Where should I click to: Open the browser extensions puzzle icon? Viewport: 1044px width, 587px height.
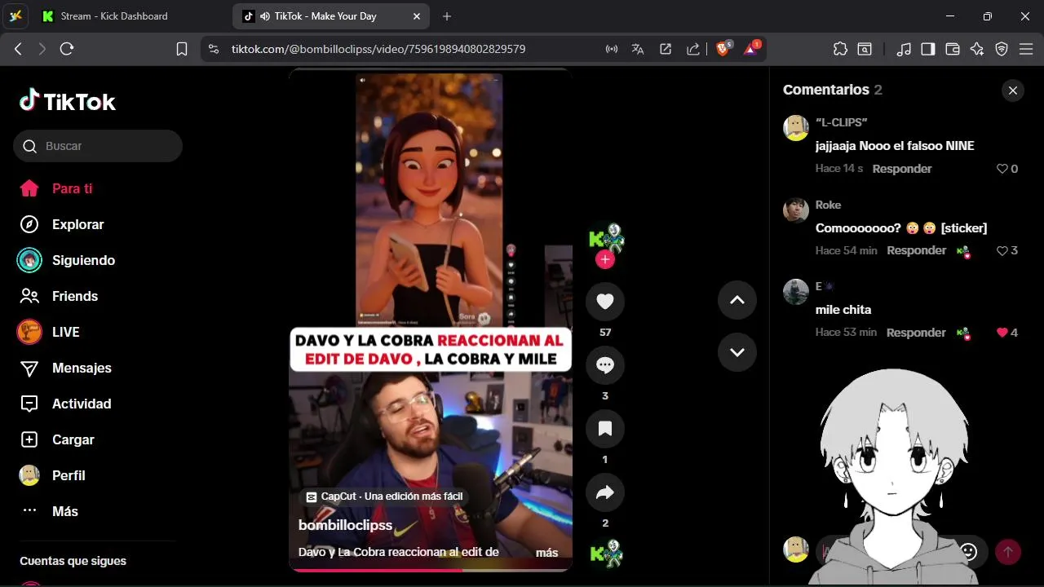click(x=841, y=49)
